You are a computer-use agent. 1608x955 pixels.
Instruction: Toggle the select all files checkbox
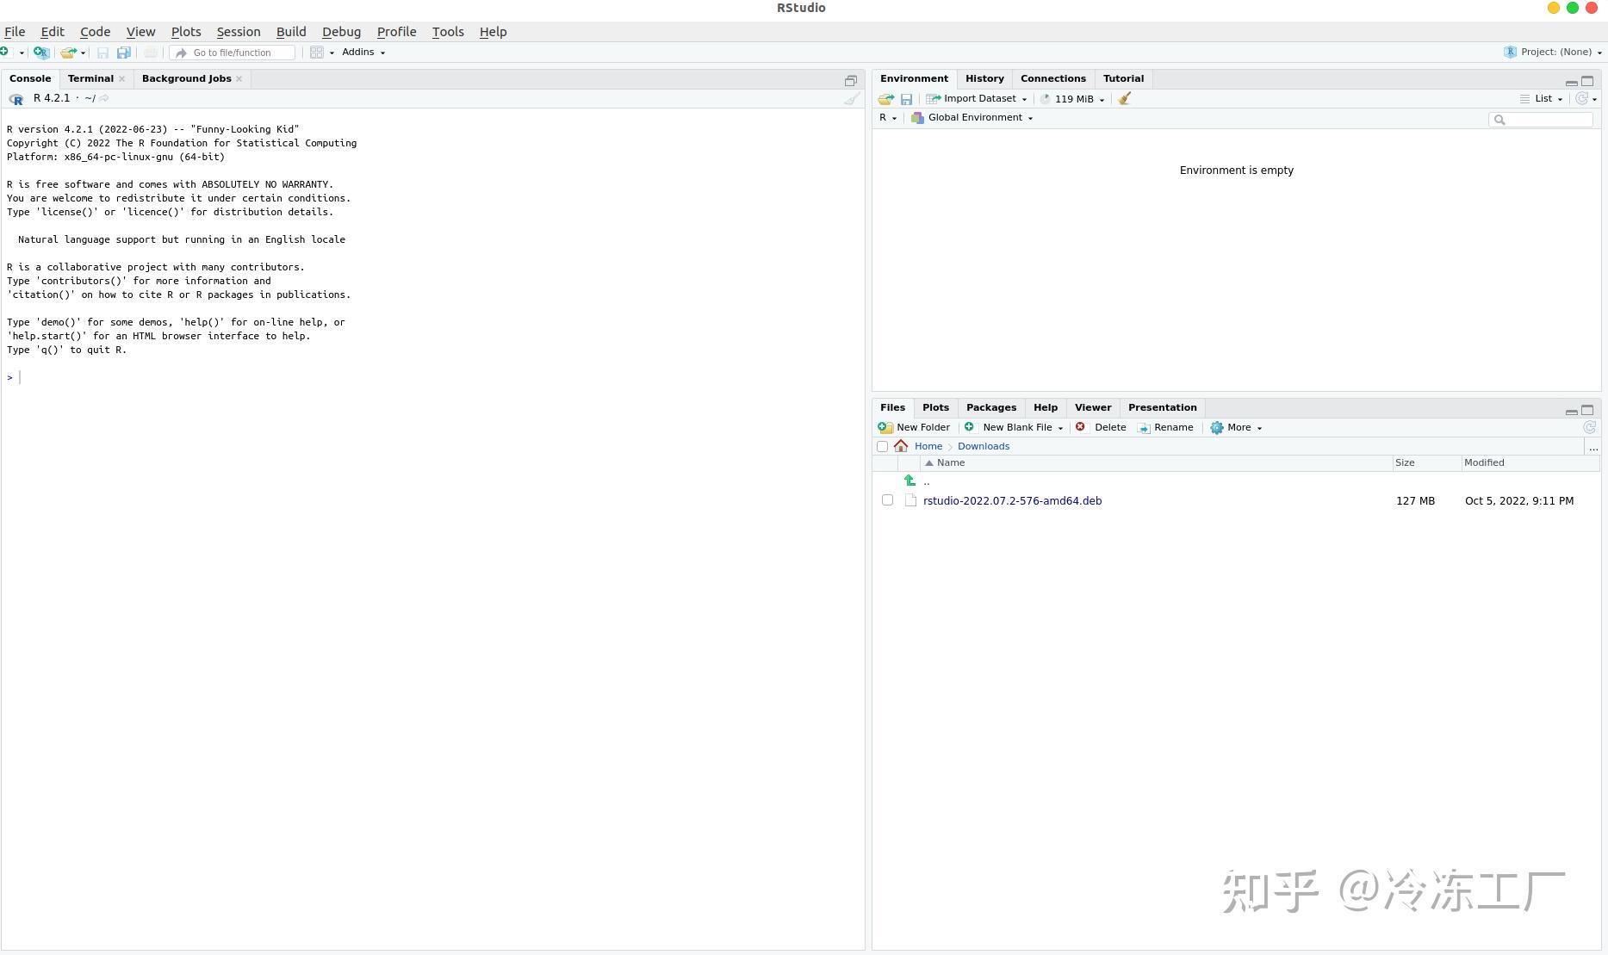click(x=882, y=446)
